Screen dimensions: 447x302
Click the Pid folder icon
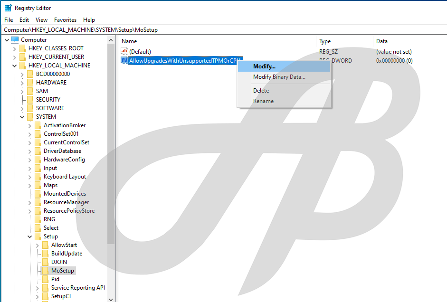(46, 279)
